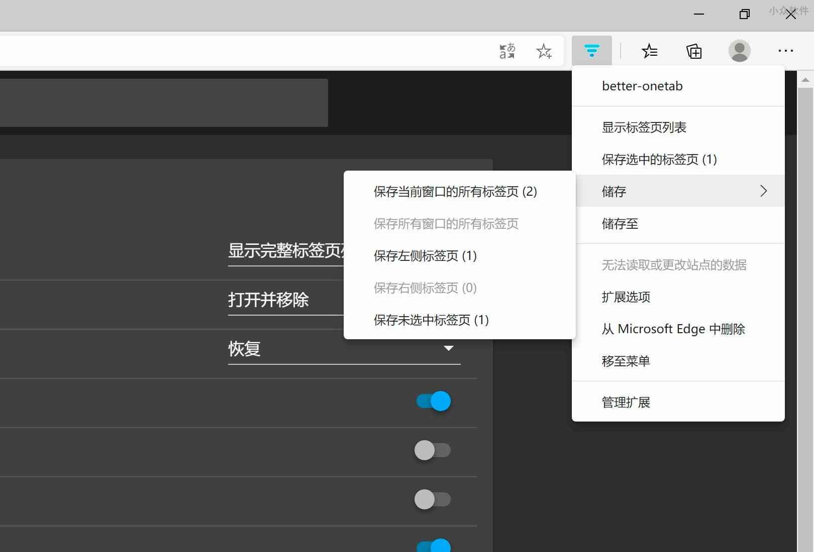The image size is (814, 552).
Task: Open the translate page icon
Action: pos(507,51)
